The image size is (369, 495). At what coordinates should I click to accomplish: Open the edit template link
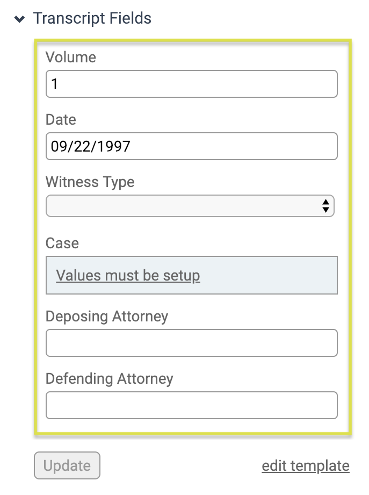tap(306, 466)
